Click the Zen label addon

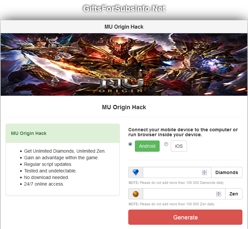click(234, 194)
